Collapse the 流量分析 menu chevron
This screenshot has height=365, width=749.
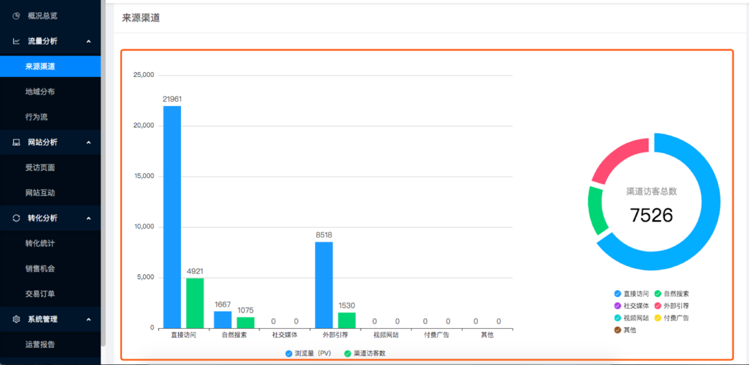pyautogui.click(x=88, y=42)
